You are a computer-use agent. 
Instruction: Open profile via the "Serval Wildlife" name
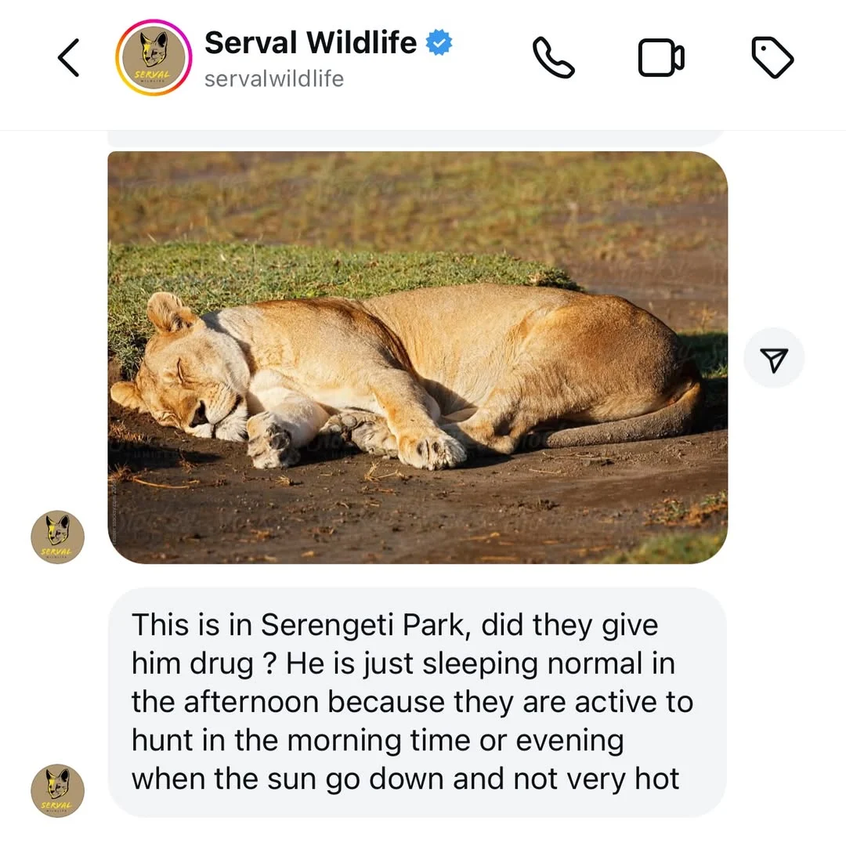[310, 42]
